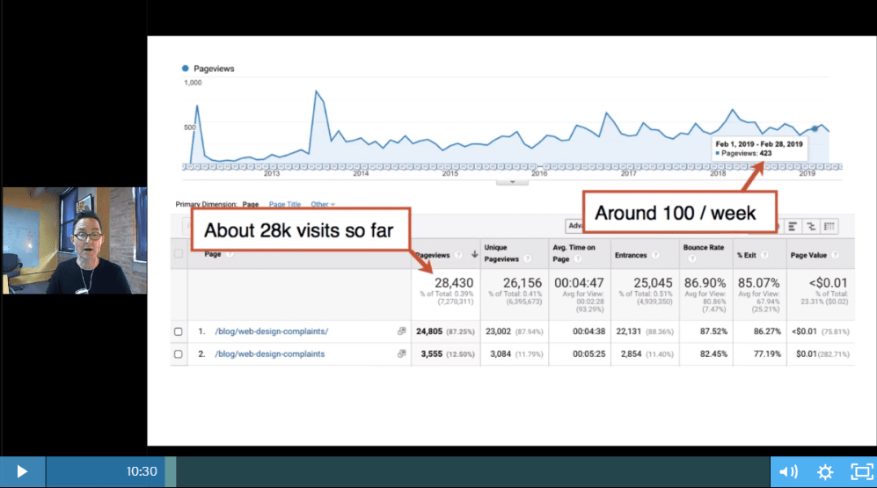Sort by Page Value column header
Screen dimensions: 877x488
click(x=808, y=255)
